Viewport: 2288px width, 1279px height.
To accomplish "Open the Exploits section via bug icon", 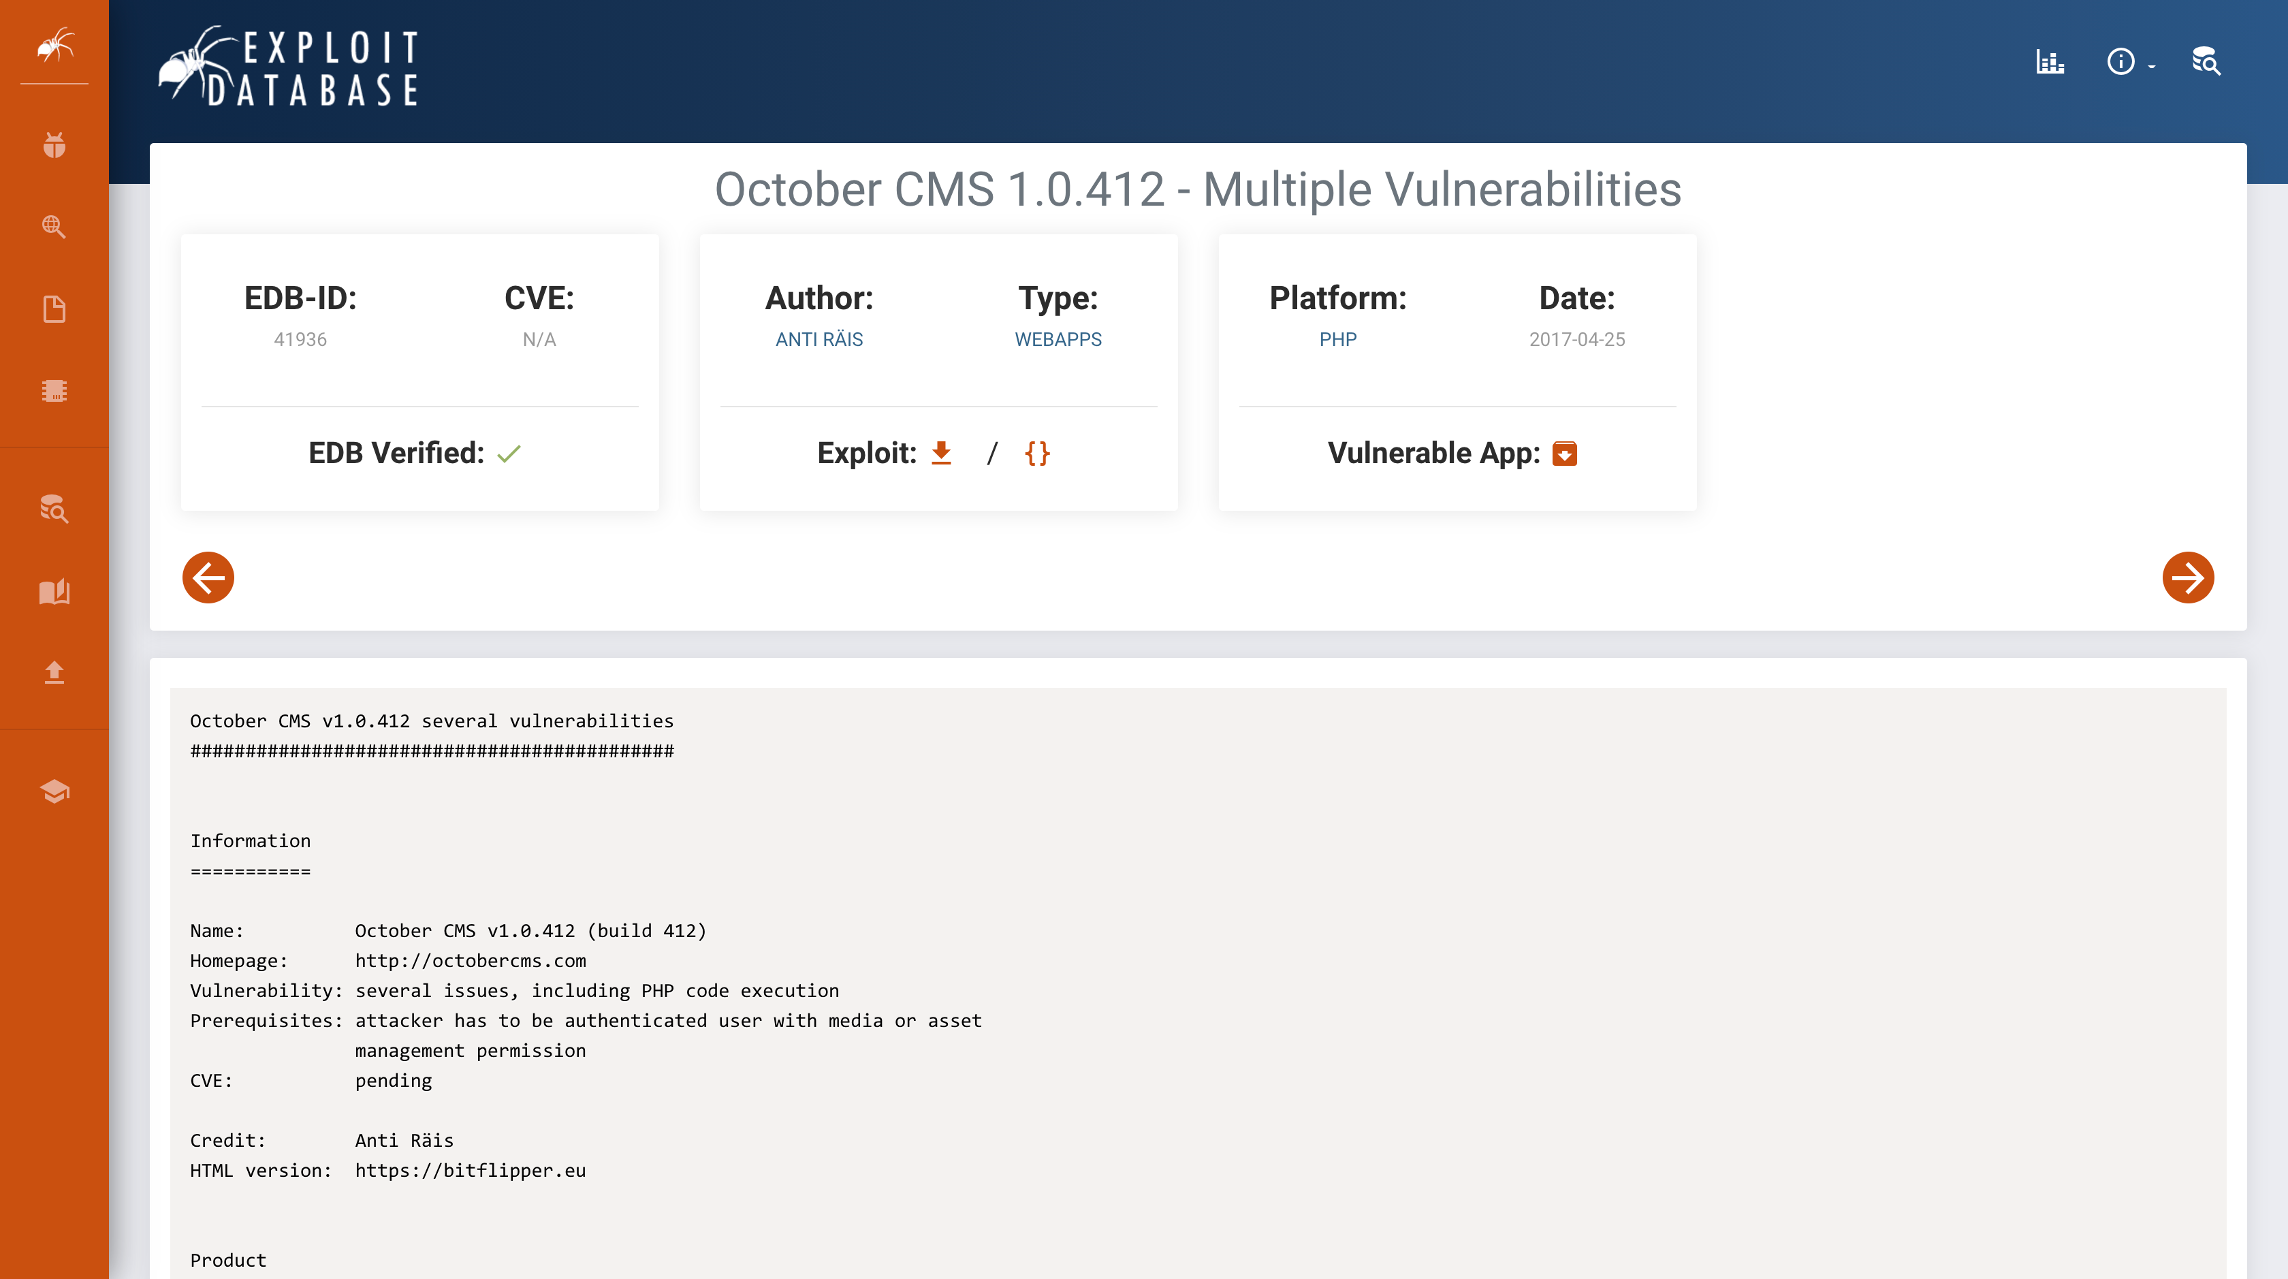I will click(x=54, y=145).
